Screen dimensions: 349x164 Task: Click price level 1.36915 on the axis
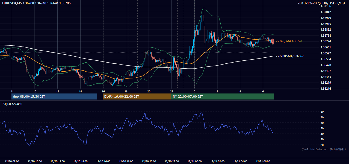[x=326, y=24]
